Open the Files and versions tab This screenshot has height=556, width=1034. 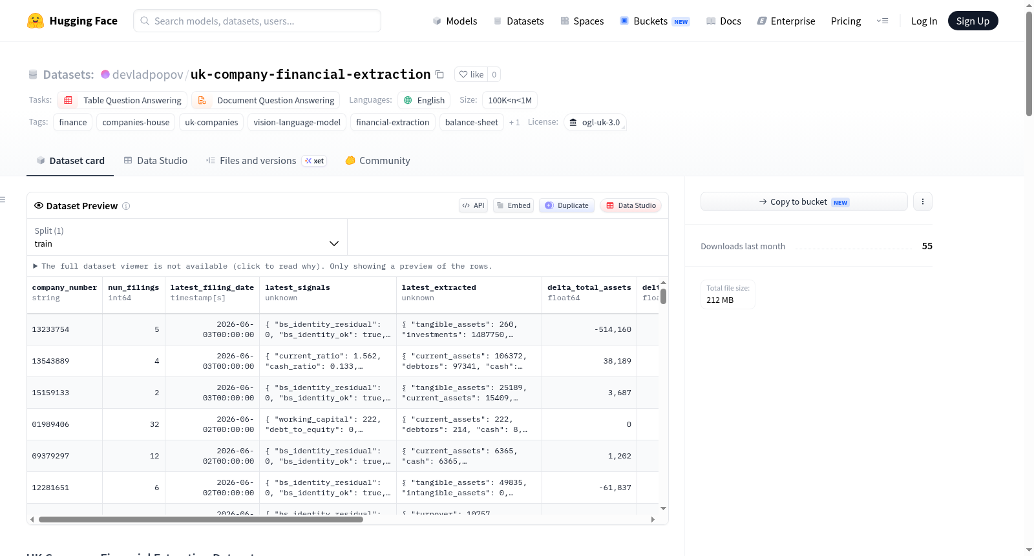click(266, 161)
